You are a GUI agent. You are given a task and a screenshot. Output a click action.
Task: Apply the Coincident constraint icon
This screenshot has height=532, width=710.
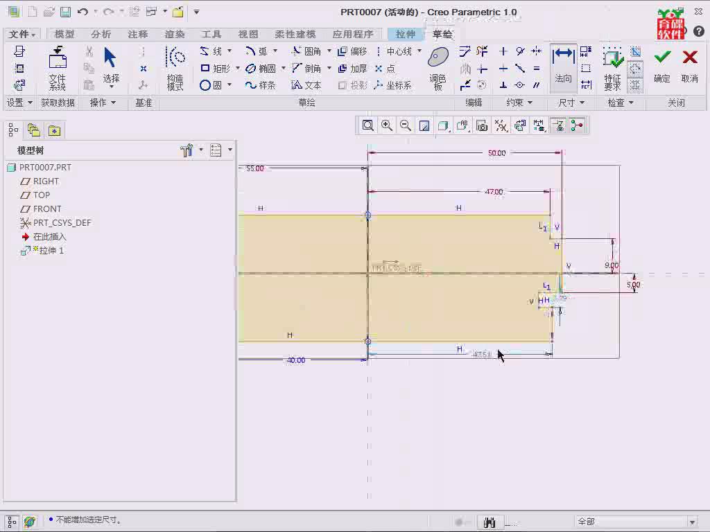coord(520,85)
